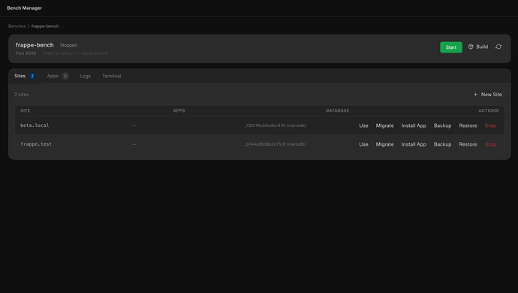The width and height of the screenshot is (518, 293).
Task: Open the Terminal tab
Action: pos(111,76)
